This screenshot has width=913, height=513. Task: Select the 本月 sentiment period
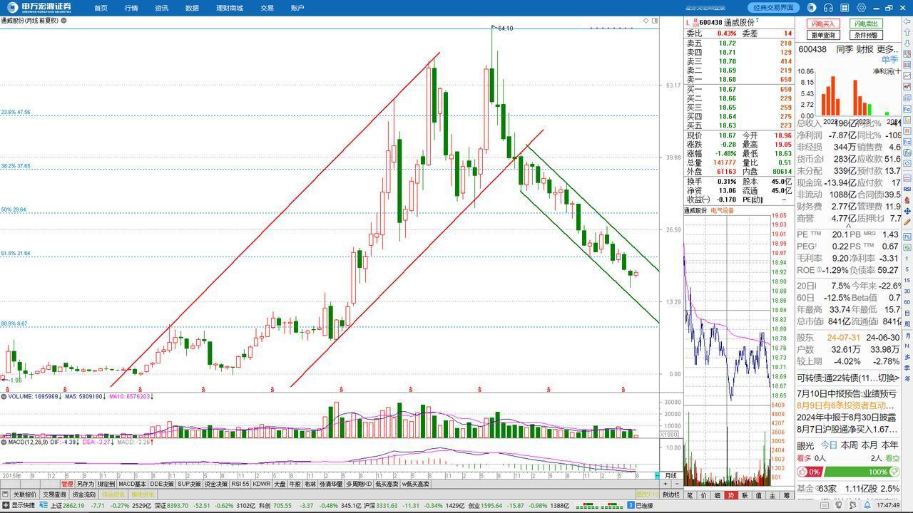click(869, 445)
